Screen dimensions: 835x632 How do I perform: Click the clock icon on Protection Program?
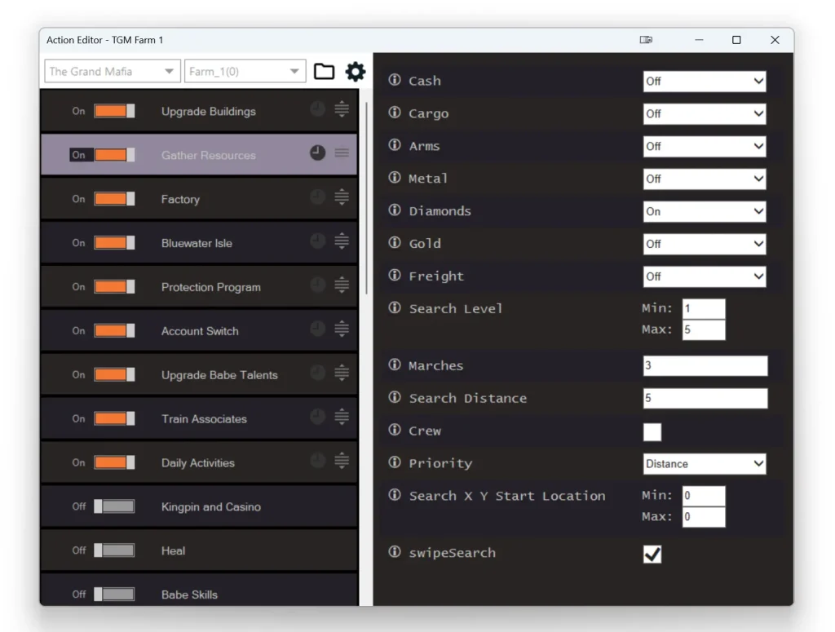(317, 285)
